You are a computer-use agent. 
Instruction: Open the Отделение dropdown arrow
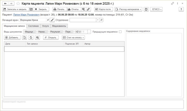pos(98,20)
